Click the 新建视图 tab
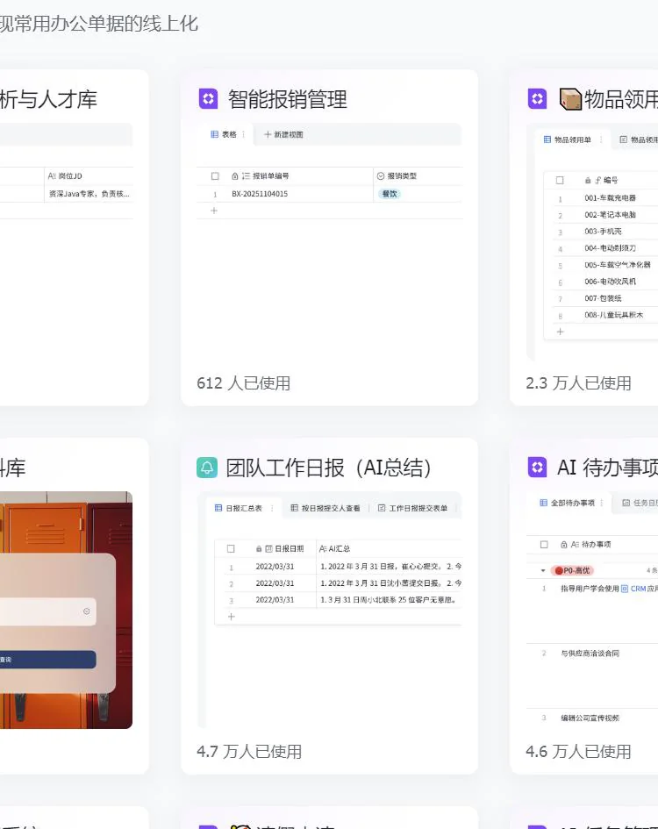 tap(283, 134)
